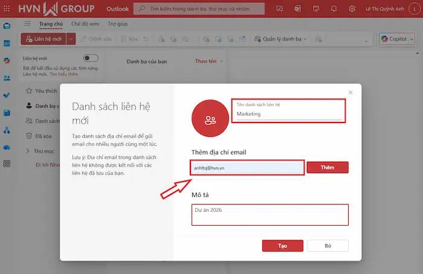Image resolution: width=423 pixels, height=274 pixels.
Task: Open the 'Trợ giúp' tab
Action: (118, 23)
